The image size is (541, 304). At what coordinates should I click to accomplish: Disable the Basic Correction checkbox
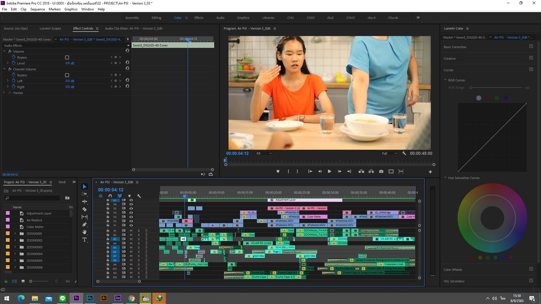531,46
